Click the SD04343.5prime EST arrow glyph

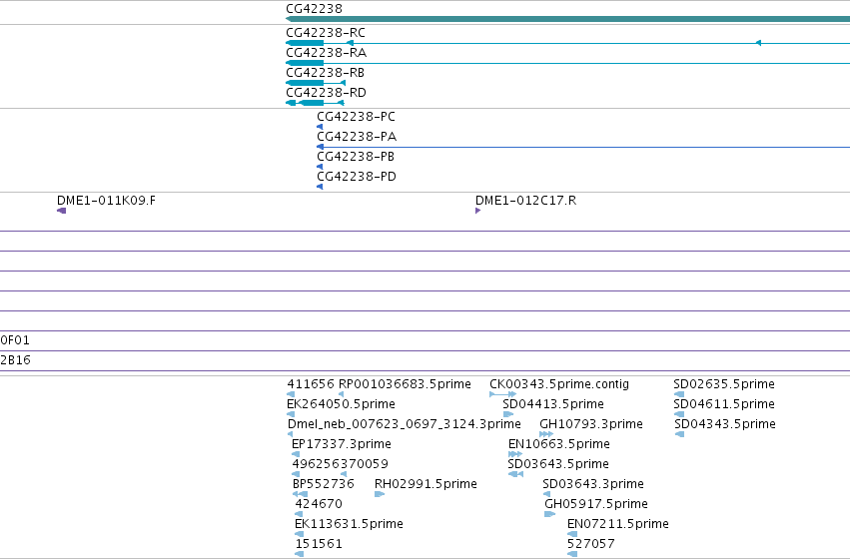tap(679, 434)
